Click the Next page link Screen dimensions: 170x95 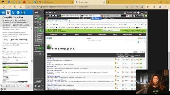click(x=13, y=86)
